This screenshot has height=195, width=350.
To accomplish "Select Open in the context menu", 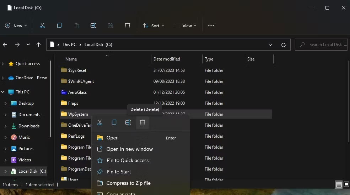I will [141, 138].
